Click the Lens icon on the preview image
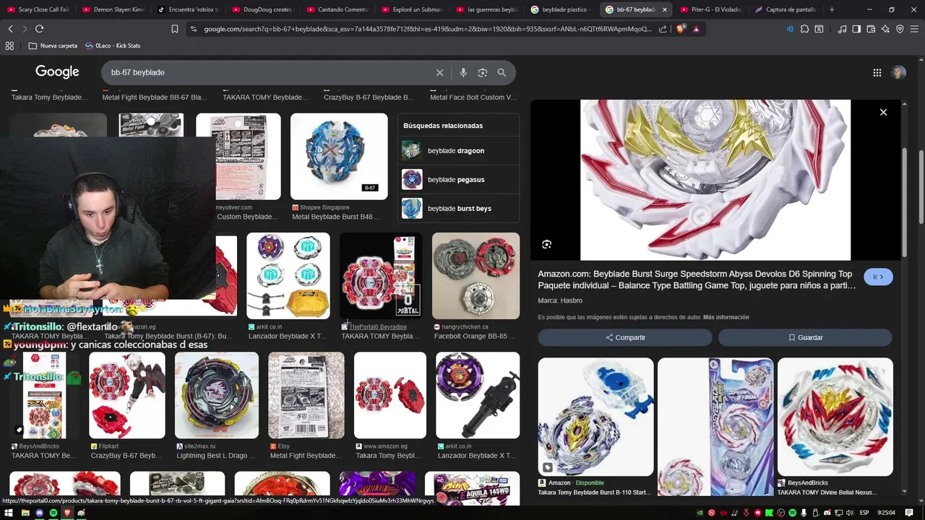 (546, 244)
